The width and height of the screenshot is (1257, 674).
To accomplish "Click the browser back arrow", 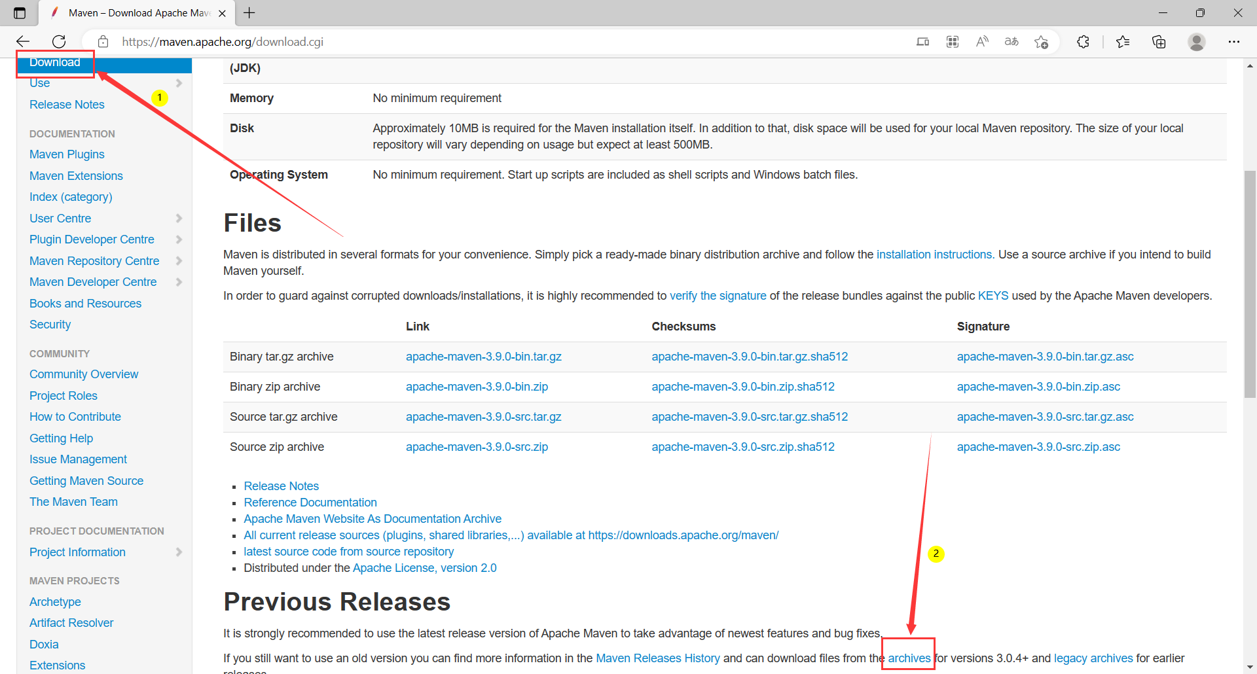I will point(23,42).
